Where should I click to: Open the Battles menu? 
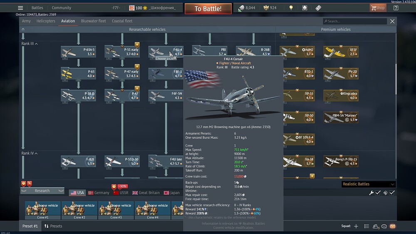[37, 7]
